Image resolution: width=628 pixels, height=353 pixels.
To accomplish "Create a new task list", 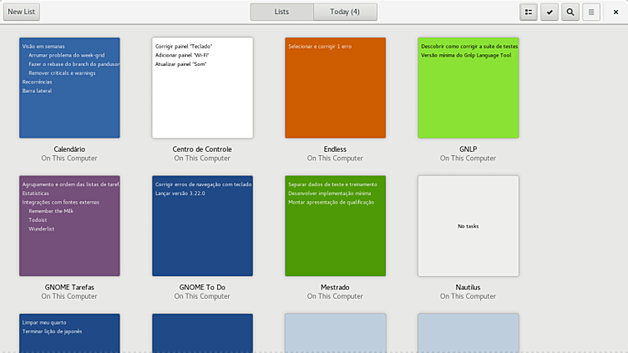I will click(22, 12).
